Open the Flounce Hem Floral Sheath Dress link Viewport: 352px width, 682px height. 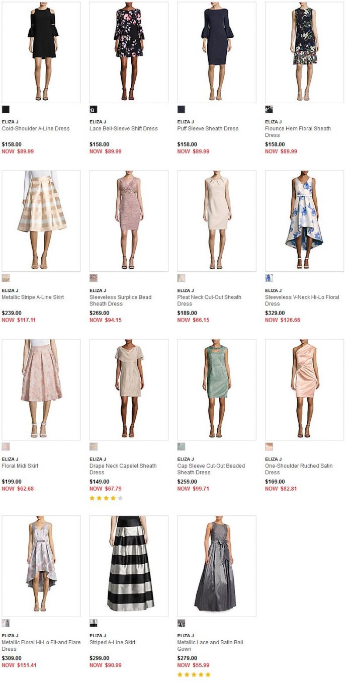pos(298,132)
